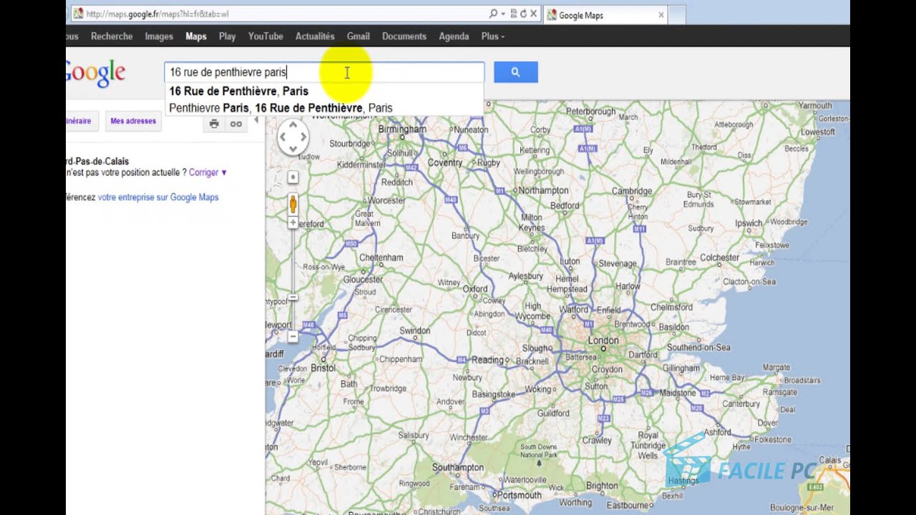Click the address bar search magnifier icon
This screenshot has height=515, width=916.
click(x=493, y=14)
